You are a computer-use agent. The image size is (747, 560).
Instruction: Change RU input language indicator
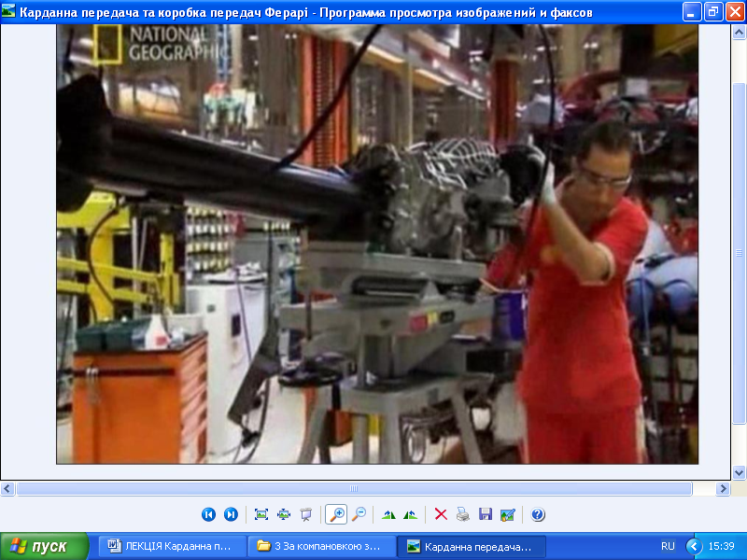668,546
